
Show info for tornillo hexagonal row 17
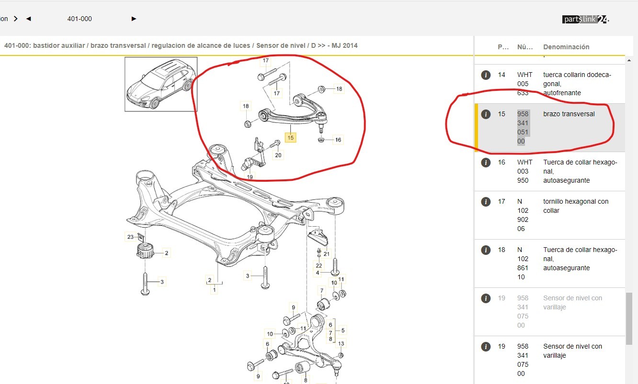point(486,202)
